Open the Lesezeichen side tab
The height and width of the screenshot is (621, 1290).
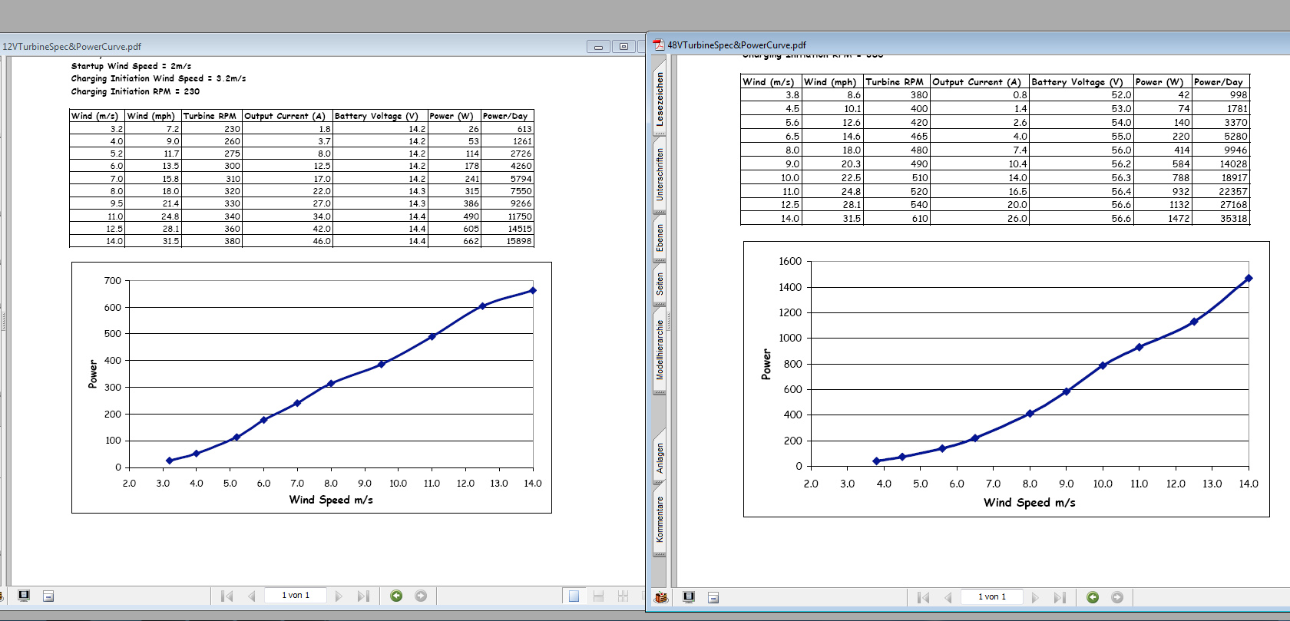pos(660,100)
